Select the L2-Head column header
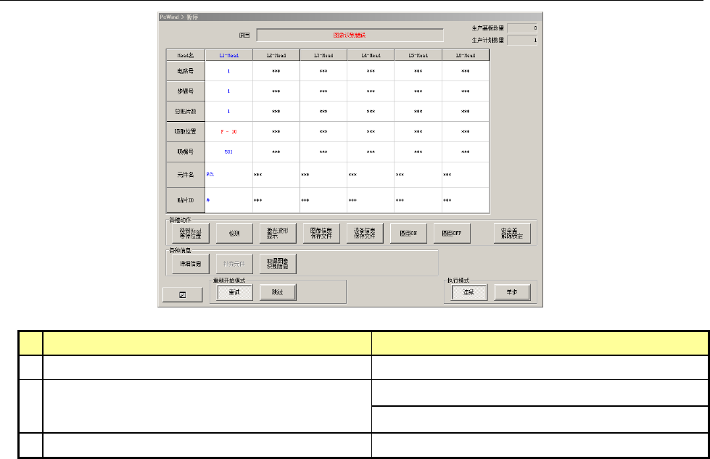This screenshot has width=710, height=459. pyautogui.click(x=276, y=55)
